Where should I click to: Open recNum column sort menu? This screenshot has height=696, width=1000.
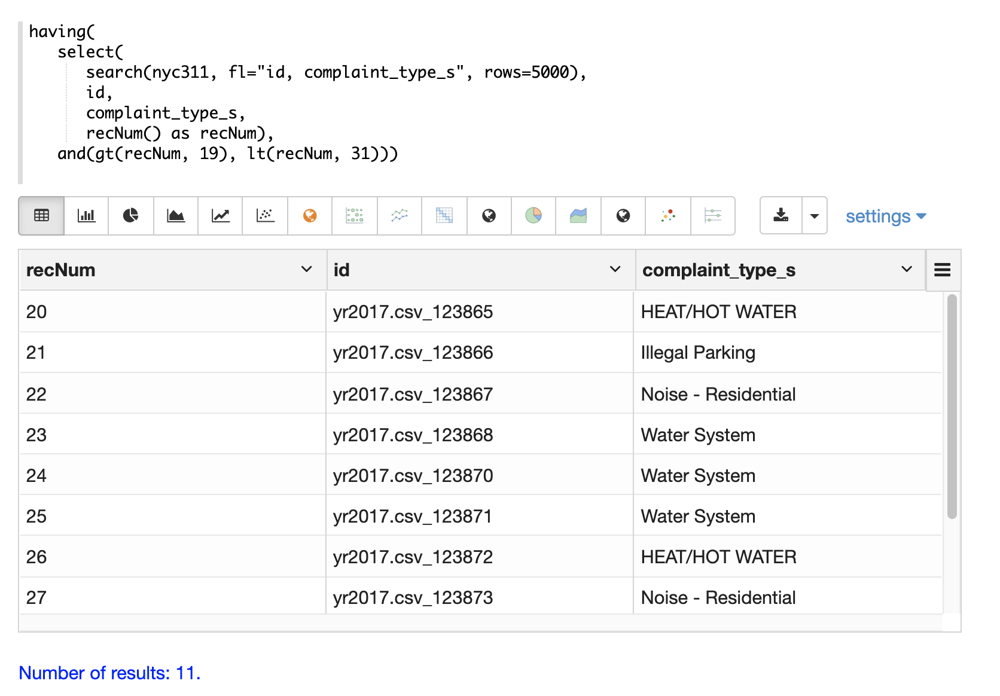coord(306,270)
